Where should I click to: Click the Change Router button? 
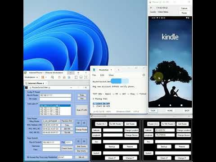click(81, 130)
